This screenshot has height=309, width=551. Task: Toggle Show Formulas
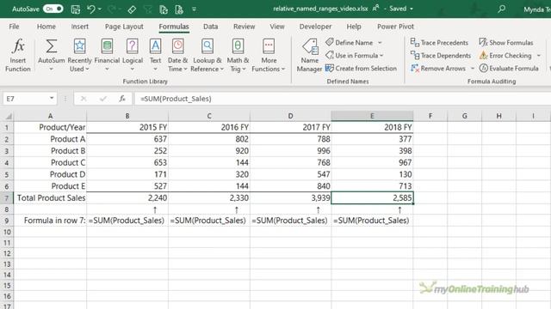506,43
